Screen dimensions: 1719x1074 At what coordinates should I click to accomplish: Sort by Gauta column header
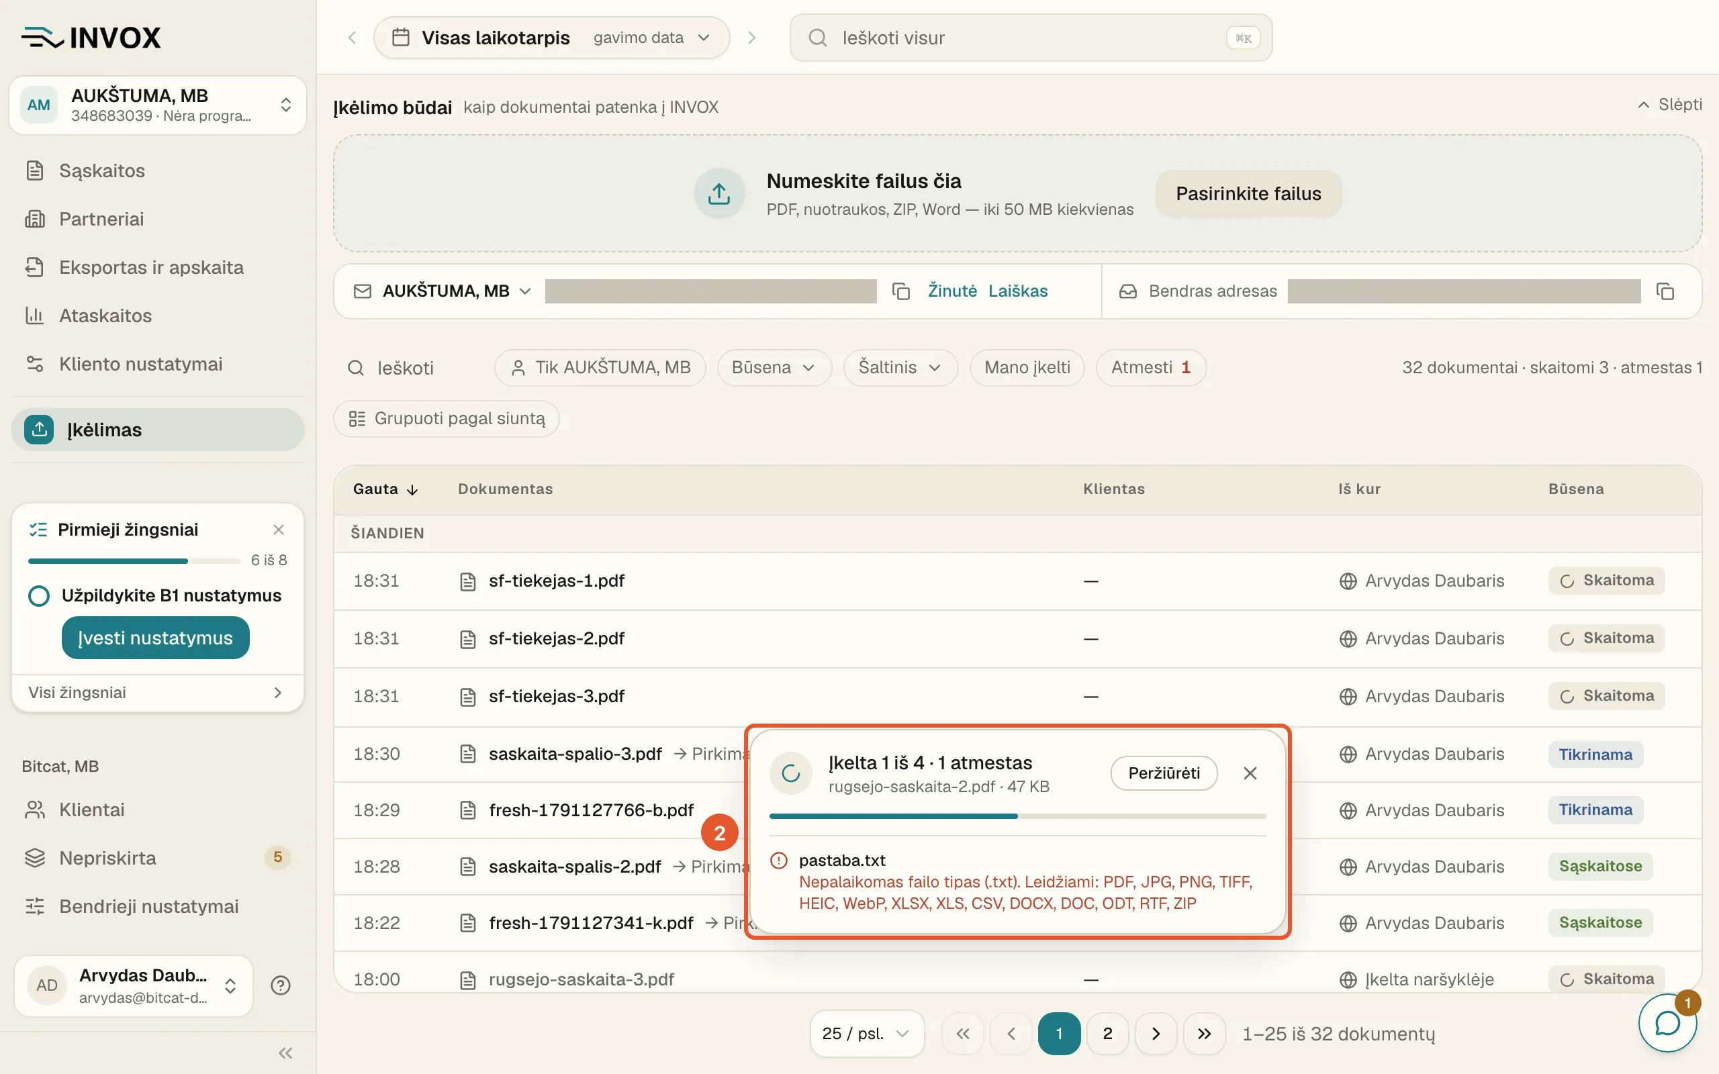click(x=385, y=489)
